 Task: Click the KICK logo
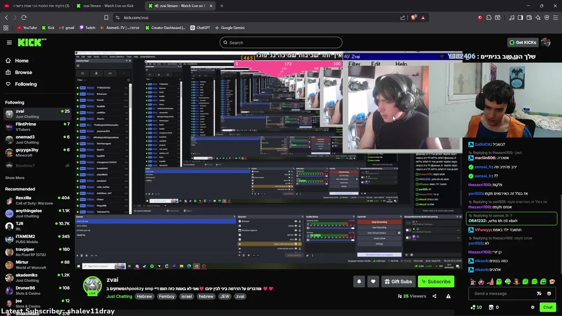pyautogui.click(x=32, y=42)
